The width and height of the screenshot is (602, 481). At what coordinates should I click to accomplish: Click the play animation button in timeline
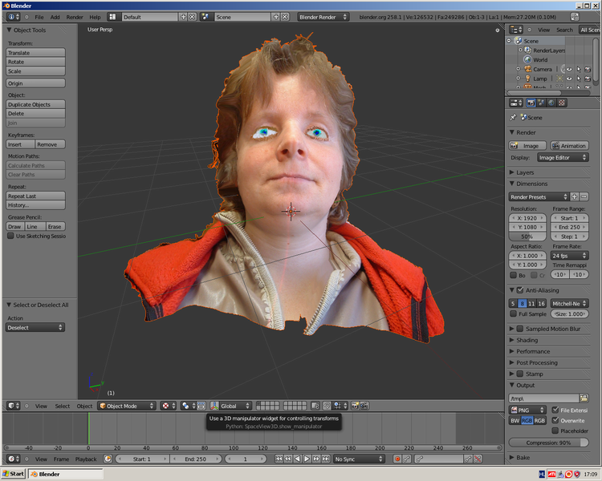306,459
